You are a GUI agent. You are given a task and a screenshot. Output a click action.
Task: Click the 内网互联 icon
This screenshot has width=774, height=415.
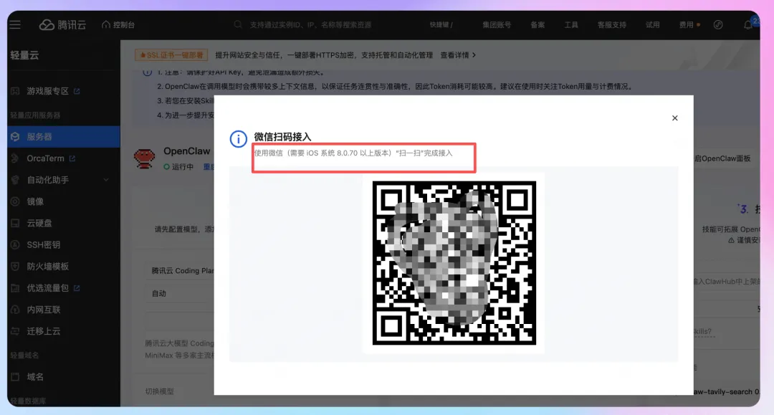tap(15, 310)
